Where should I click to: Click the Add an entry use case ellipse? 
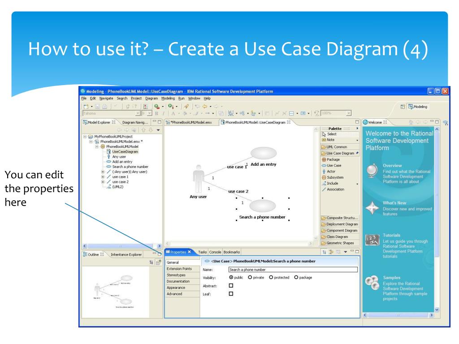(x=264, y=153)
